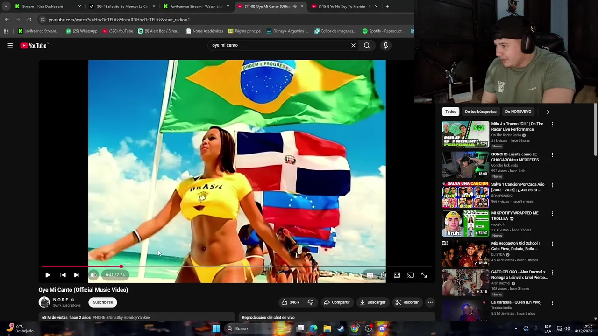
Task: Open more actions menu beside Recortar
Action: (x=430, y=302)
